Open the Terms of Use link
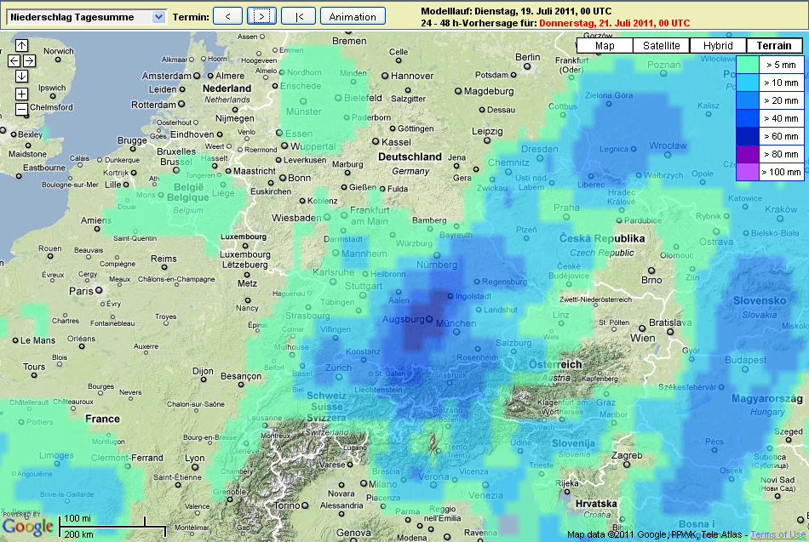The height and width of the screenshot is (542, 809). 777,534
